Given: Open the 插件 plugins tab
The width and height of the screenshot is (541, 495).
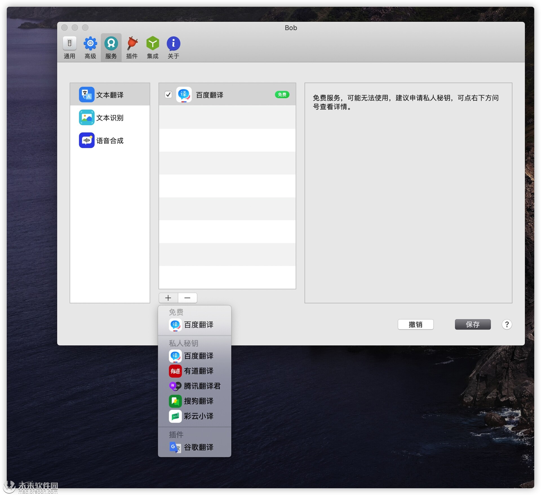Looking at the screenshot, I should tap(132, 48).
